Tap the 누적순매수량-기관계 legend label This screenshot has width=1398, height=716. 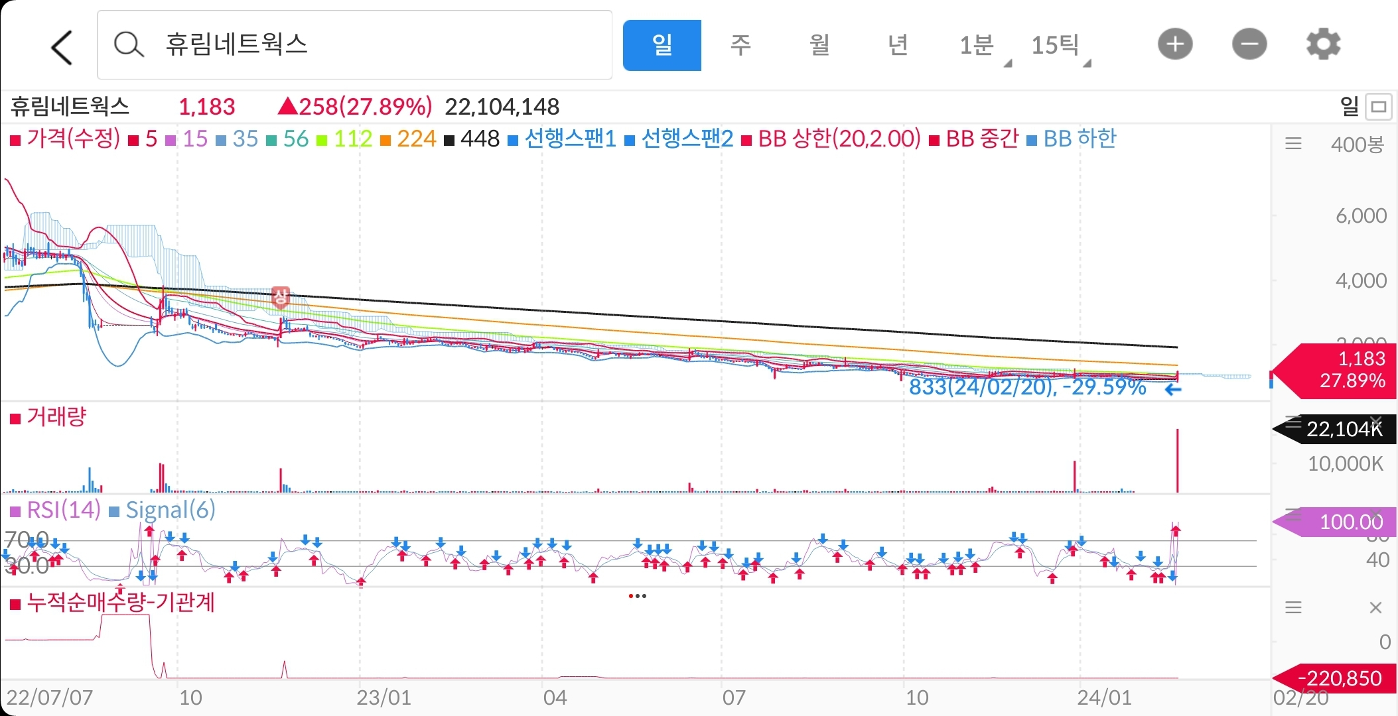tap(112, 603)
